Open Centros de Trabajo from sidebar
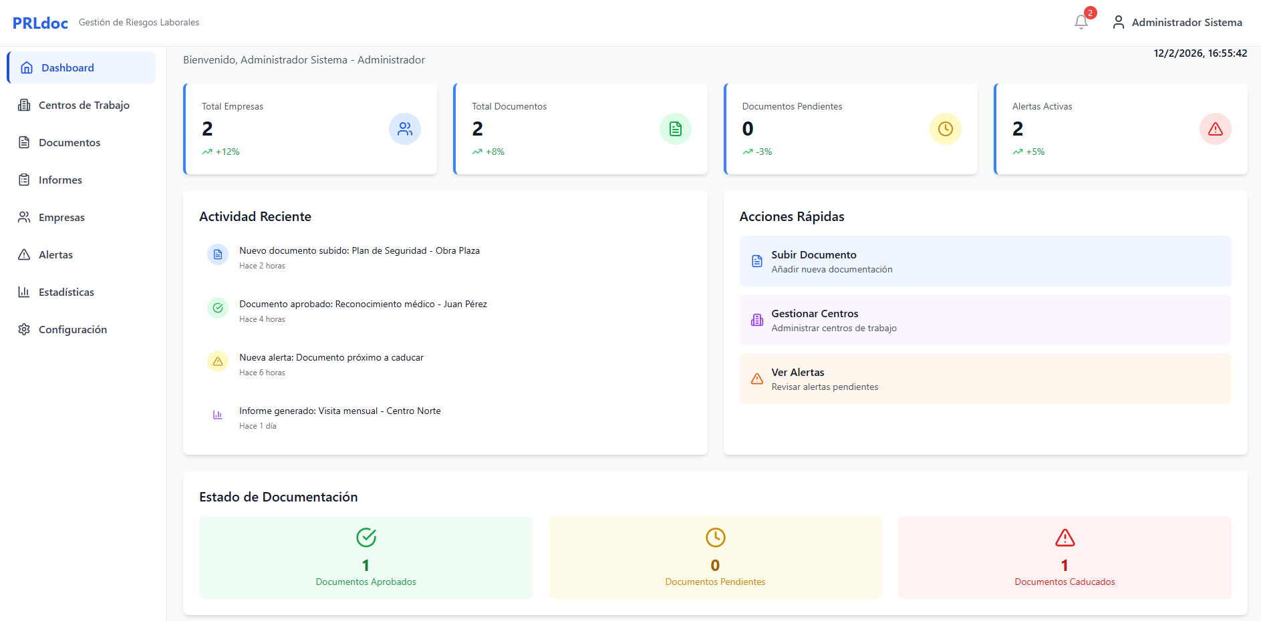 (x=84, y=105)
